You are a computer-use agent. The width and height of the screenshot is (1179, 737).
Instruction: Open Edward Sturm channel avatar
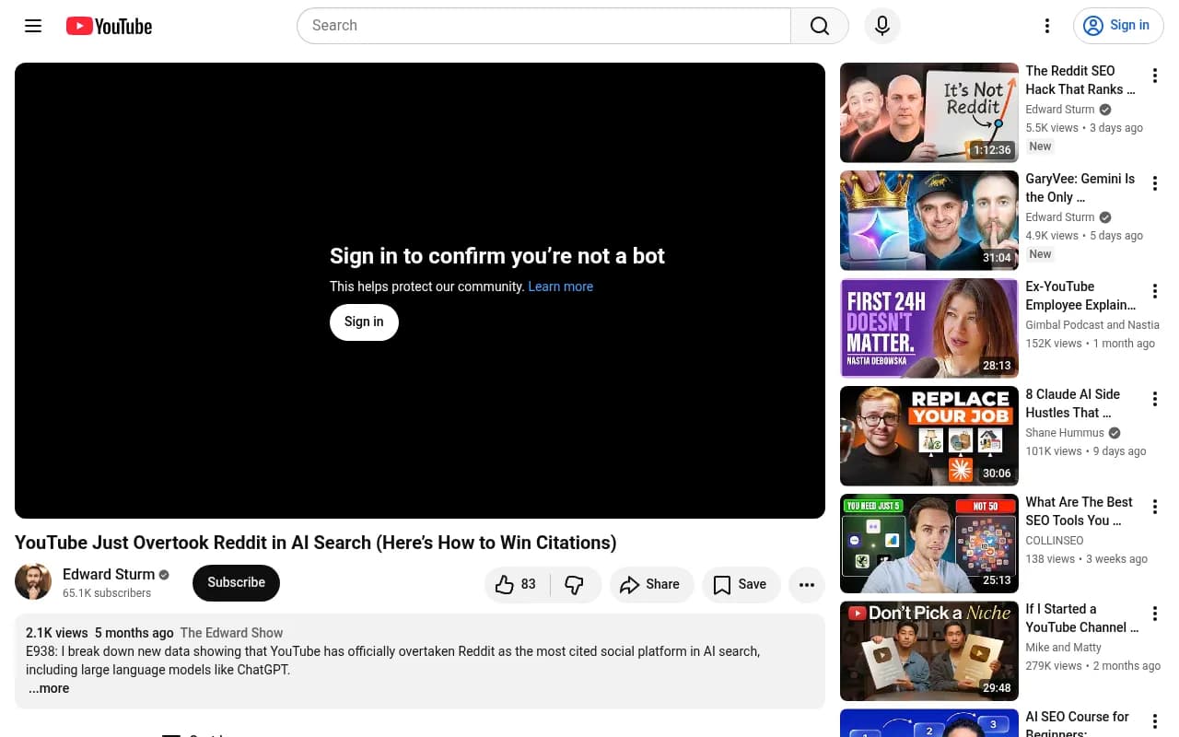point(33,582)
